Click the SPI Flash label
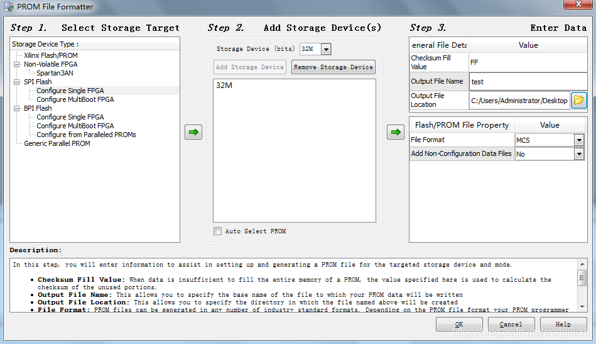Image resolution: width=596 pixels, height=344 pixels. click(x=38, y=82)
